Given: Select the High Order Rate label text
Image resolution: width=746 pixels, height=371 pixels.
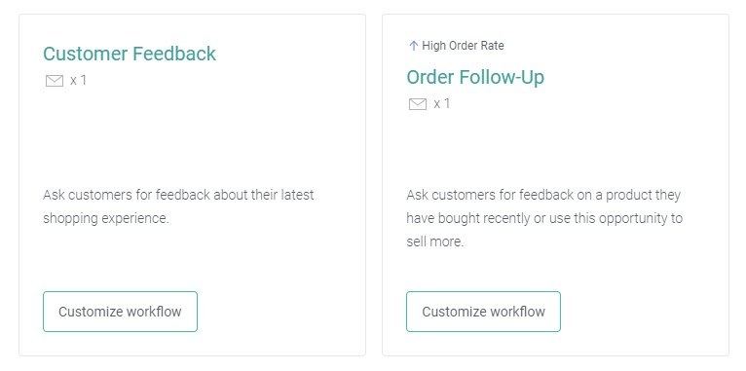Looking at the screenshot, I should (x=463, y=46).
